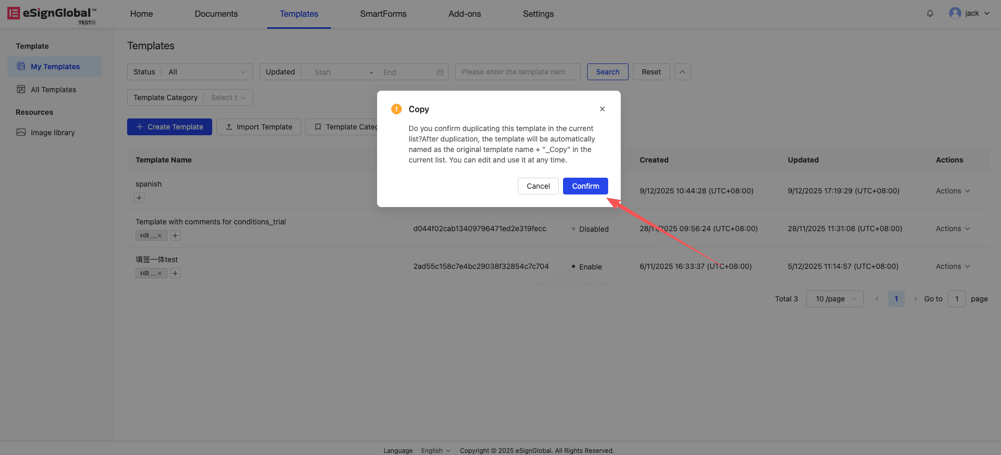Add tag to Template with comments row
1001x455 pixels.
[x=175, y=236]
